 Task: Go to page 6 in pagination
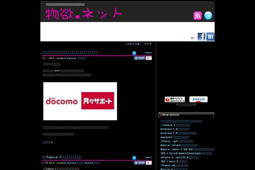(139, 44)
